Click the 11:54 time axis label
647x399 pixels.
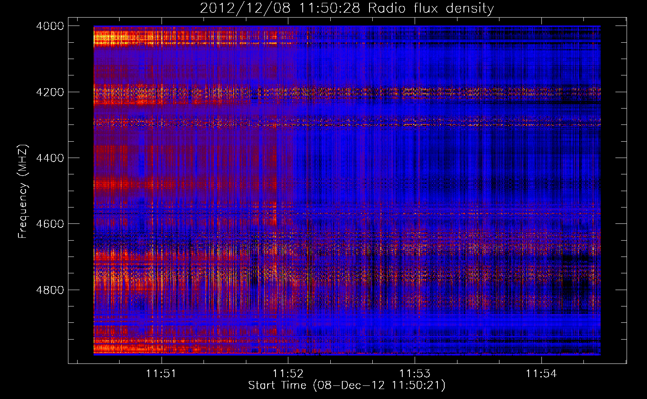541,374
